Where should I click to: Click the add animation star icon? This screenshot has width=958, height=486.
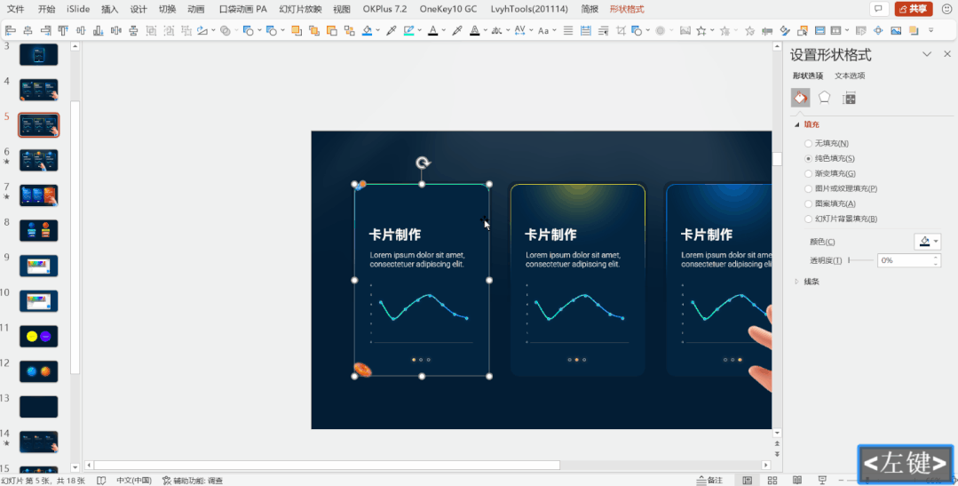[x=701, y=30]
